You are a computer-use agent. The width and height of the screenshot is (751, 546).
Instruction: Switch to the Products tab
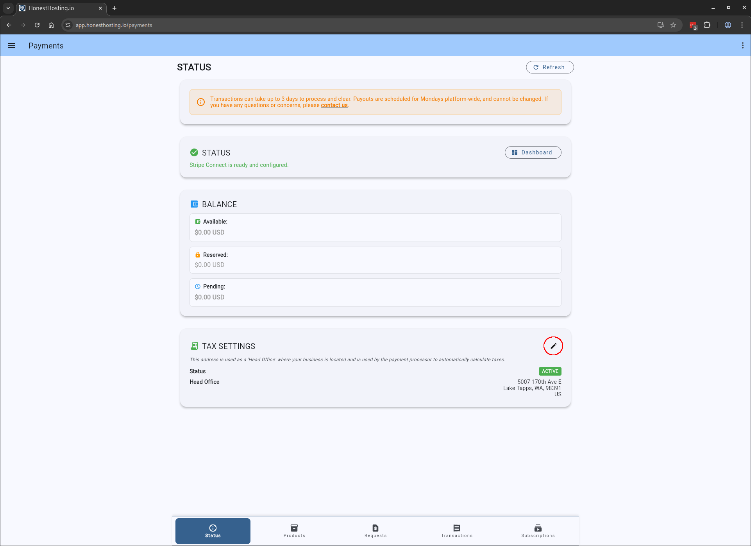[294, 531]
